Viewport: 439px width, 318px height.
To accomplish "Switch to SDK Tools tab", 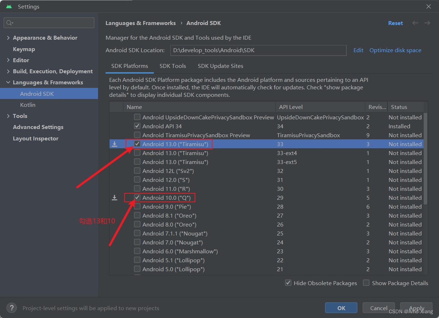I will click(173, 66).
